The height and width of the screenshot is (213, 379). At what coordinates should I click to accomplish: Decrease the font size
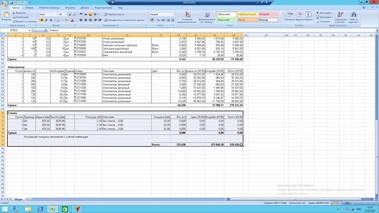(74, 14)
